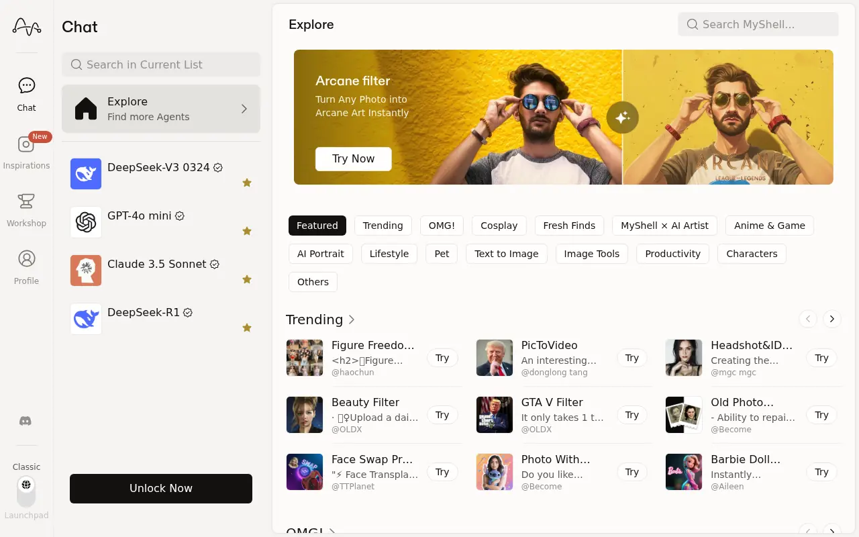Open the Chat sidebar section
Image resolution: width=859 pixels, height=537 pixels.
click(27, 93)
